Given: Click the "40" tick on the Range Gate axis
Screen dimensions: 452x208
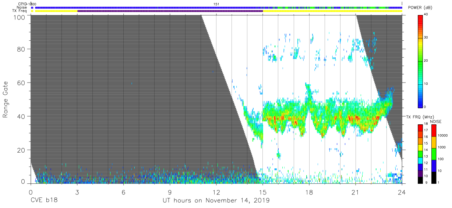Looking at the screenshot, I should (x=21, y=117).
